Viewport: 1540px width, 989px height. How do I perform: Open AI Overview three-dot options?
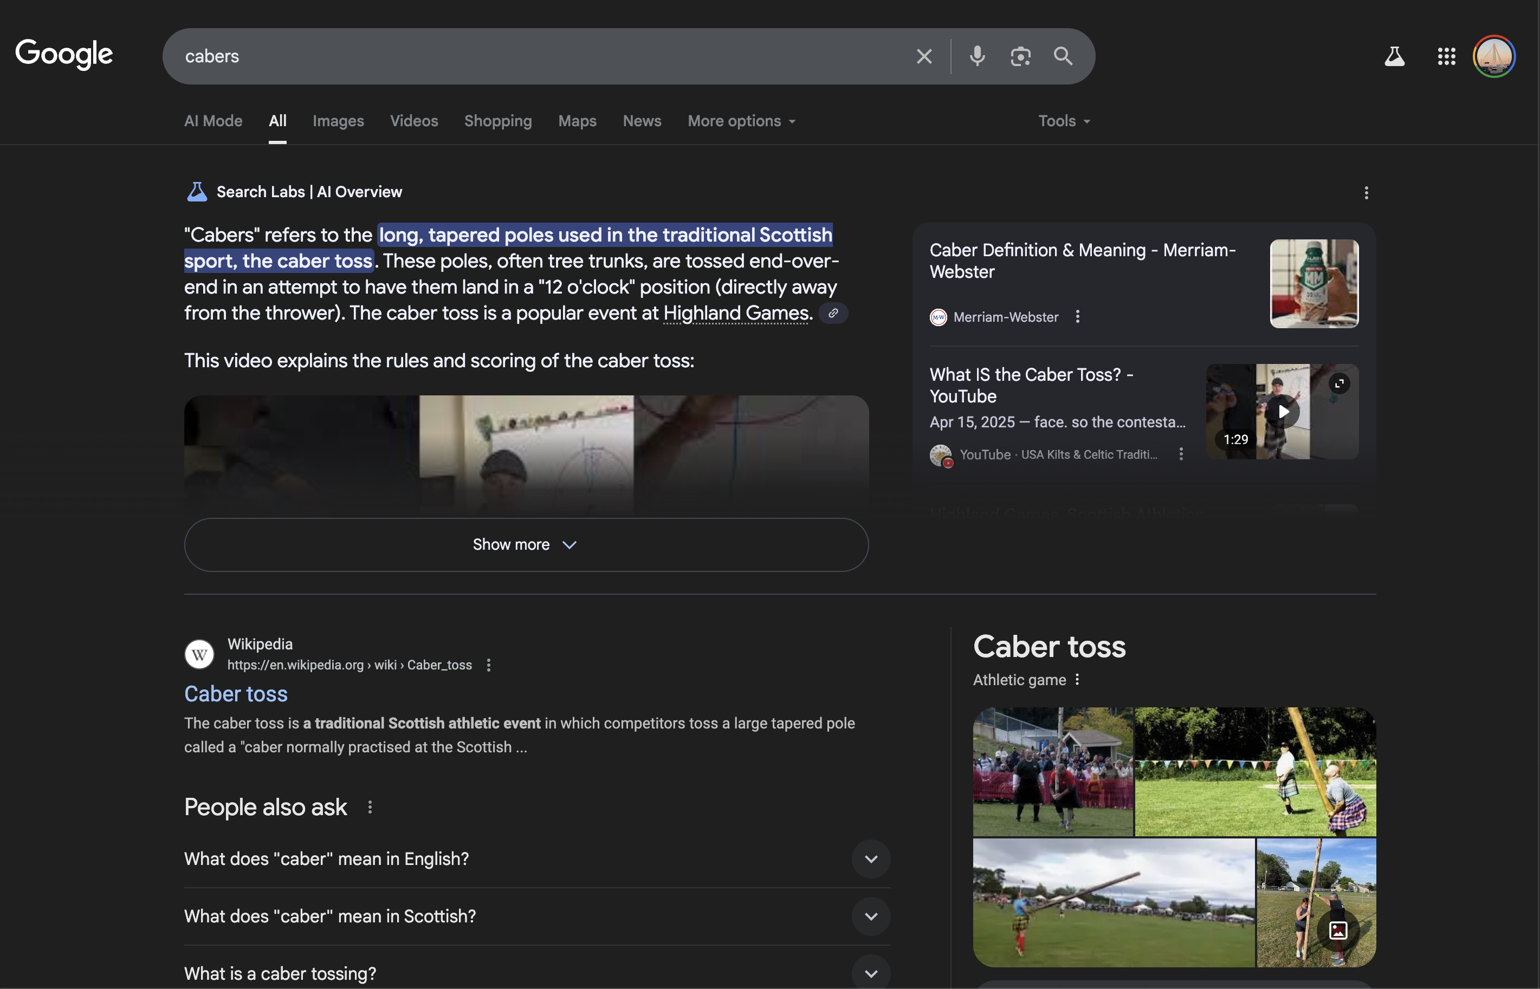coord(1367,193)
